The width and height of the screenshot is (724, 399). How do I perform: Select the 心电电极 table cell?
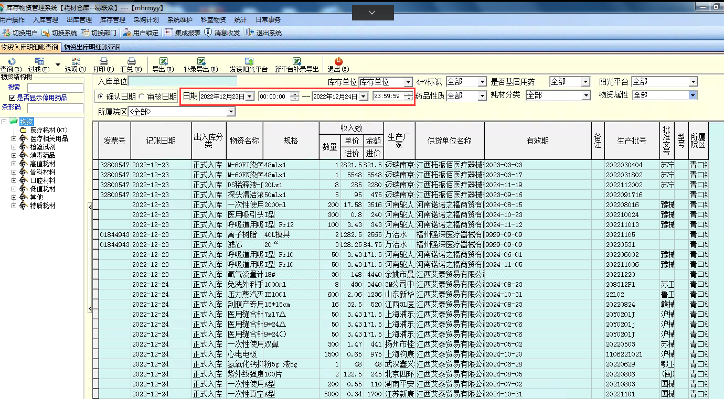point(245,354)
